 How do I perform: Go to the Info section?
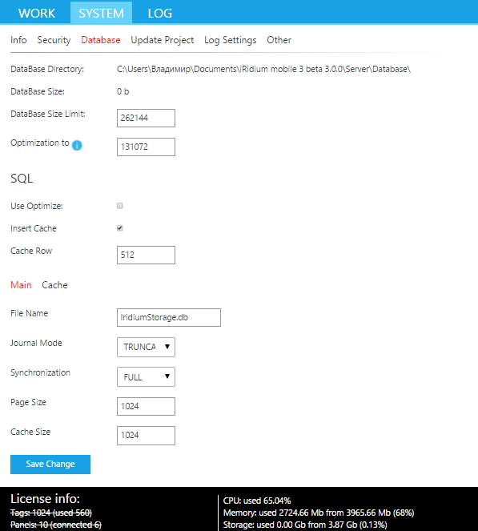(18, 40)
